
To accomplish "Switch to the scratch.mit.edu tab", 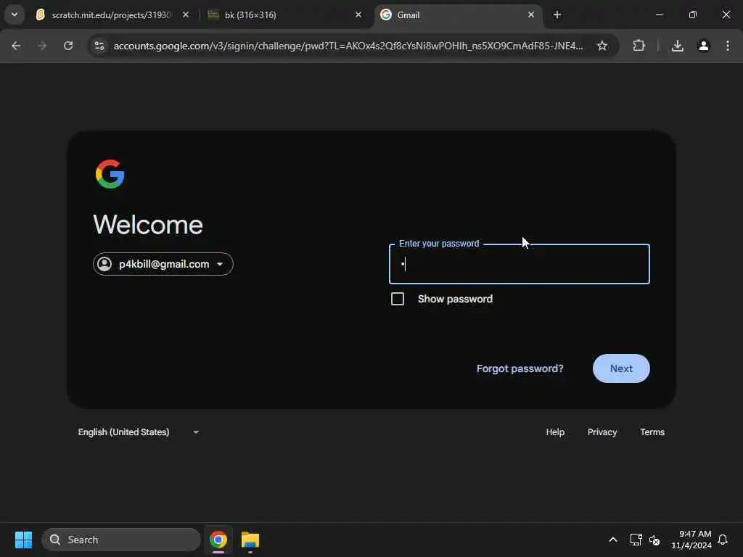I will 111,15.
